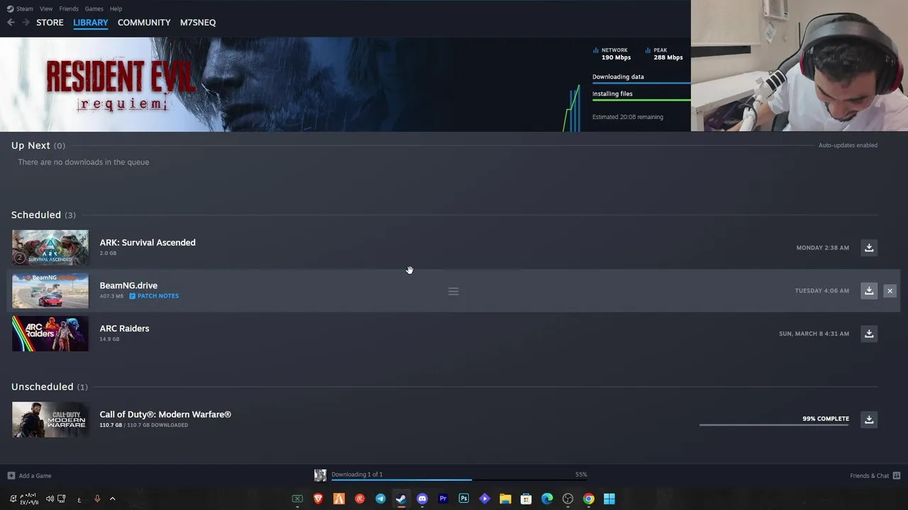Open volume control in system tray
908x510 pixels.
point(50,499)
